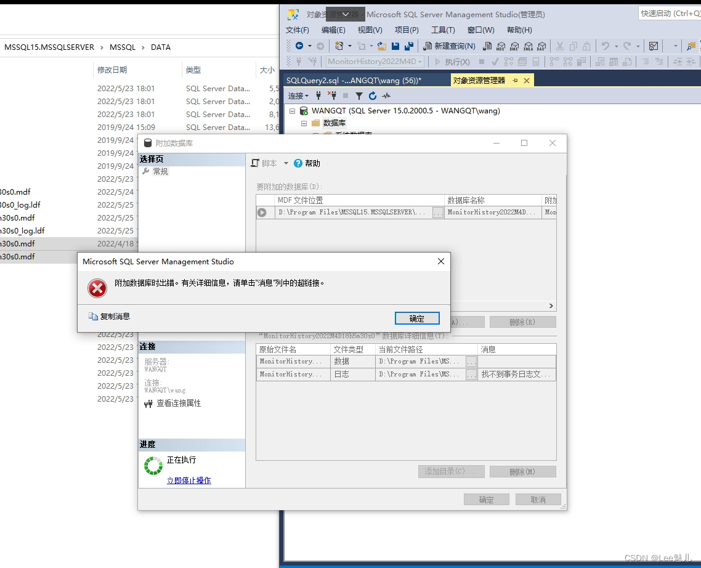Click the connect plug icon in Object Explorer
This screenshot has width=701, height=568.
[x=318, y=95]
